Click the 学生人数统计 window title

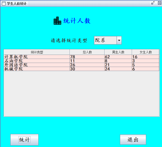17,4
